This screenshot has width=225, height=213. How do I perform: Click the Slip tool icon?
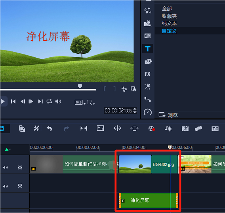(100, 128)
